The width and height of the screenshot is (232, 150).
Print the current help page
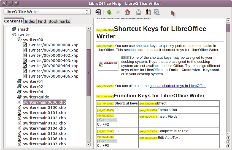139,12
